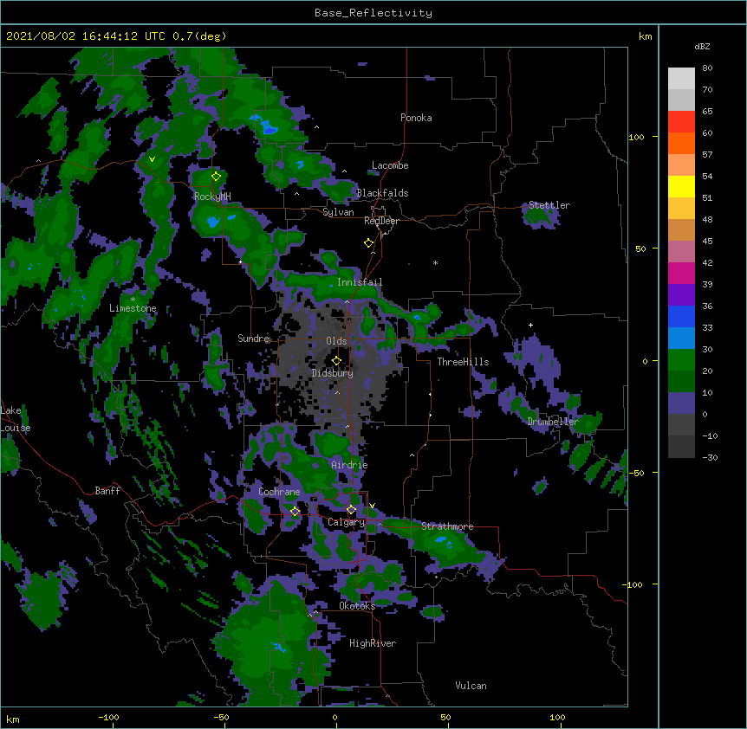Viewport: 747px width, 729px height.
Task: Click the yellow V marker northeast of Calgary
Action: coord(372,506)
